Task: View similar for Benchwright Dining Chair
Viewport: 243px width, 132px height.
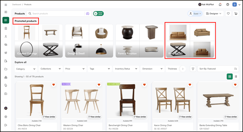Action: [x=140, y=117]
